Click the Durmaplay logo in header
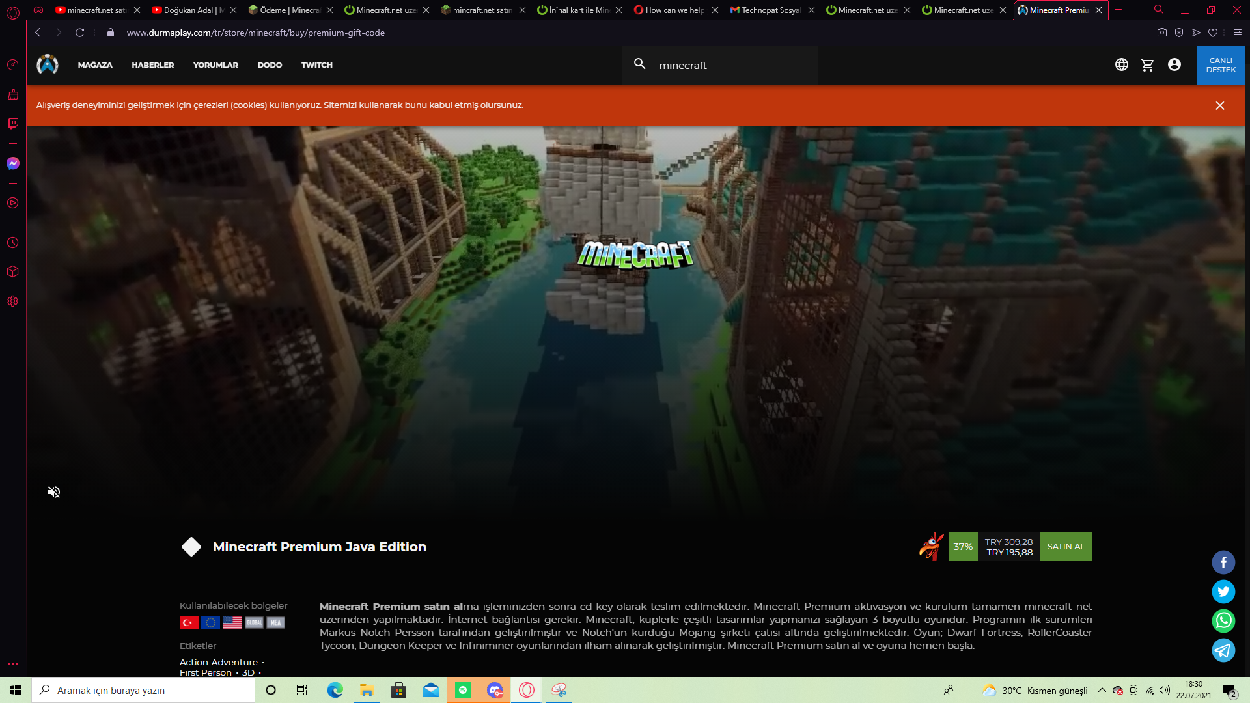 48,65
